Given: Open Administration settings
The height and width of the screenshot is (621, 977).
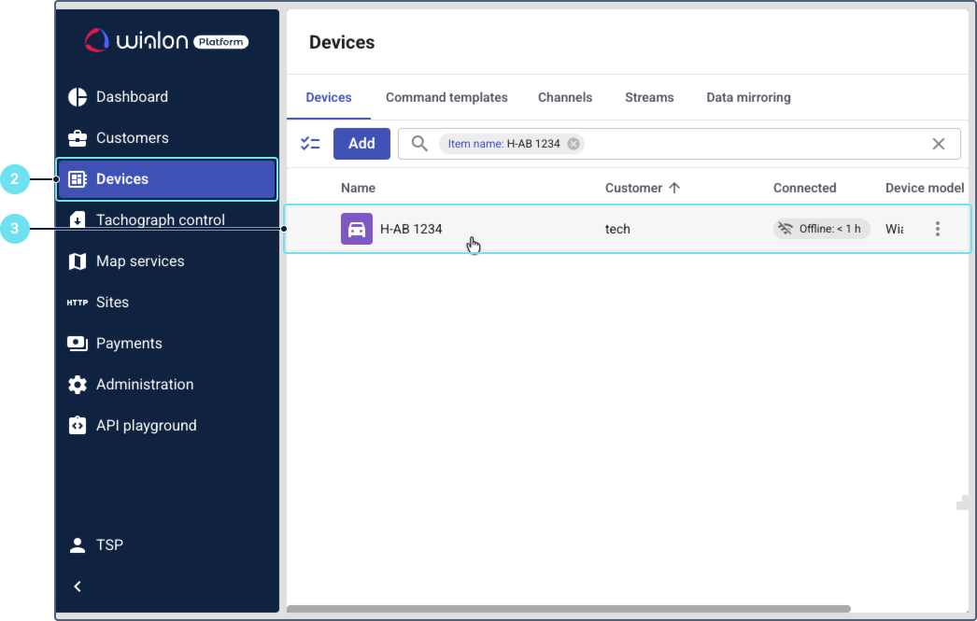Looking at the screenshot, I should pyautogui.click(x=145, y=384).
